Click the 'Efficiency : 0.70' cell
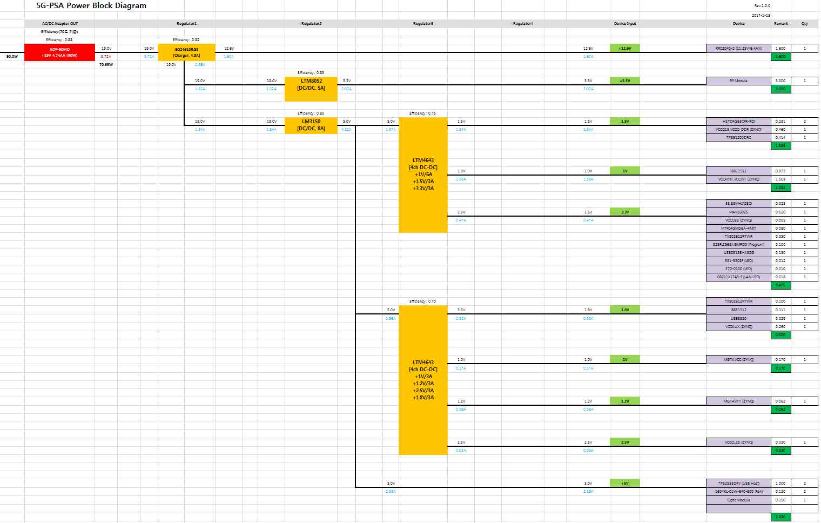The image size is (821, 523). point(423,301)
